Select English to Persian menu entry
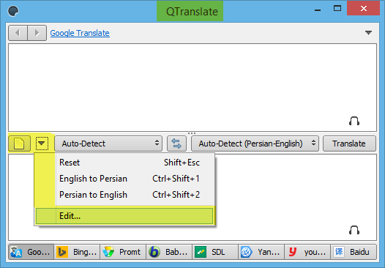 tap(124, 179)
